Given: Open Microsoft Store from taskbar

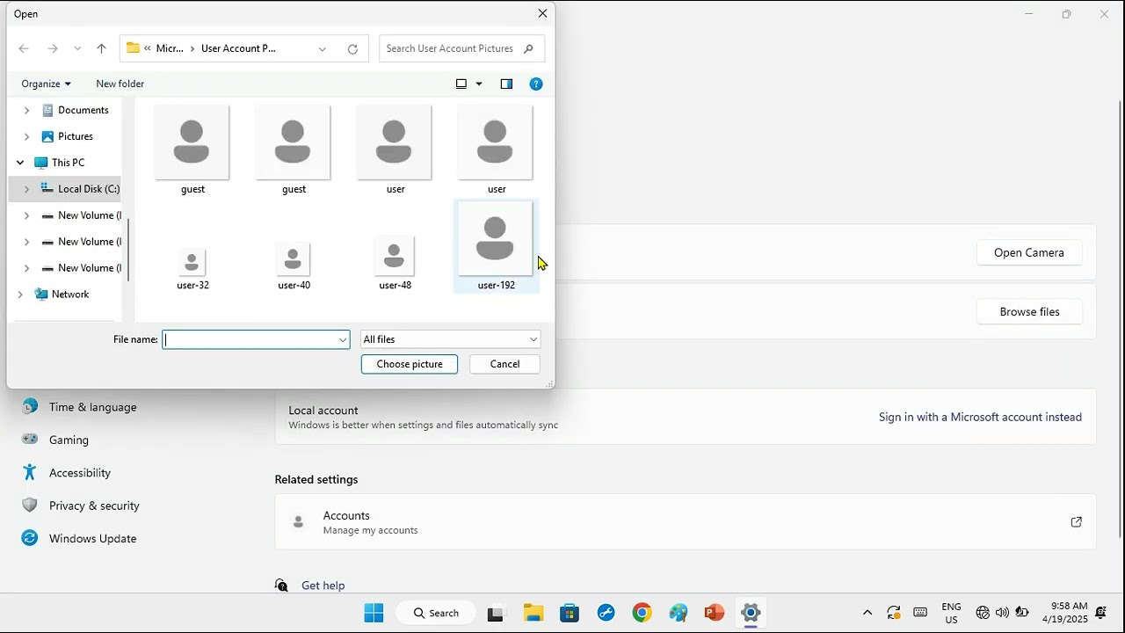Looking at the screenshot, I should 570,613.
